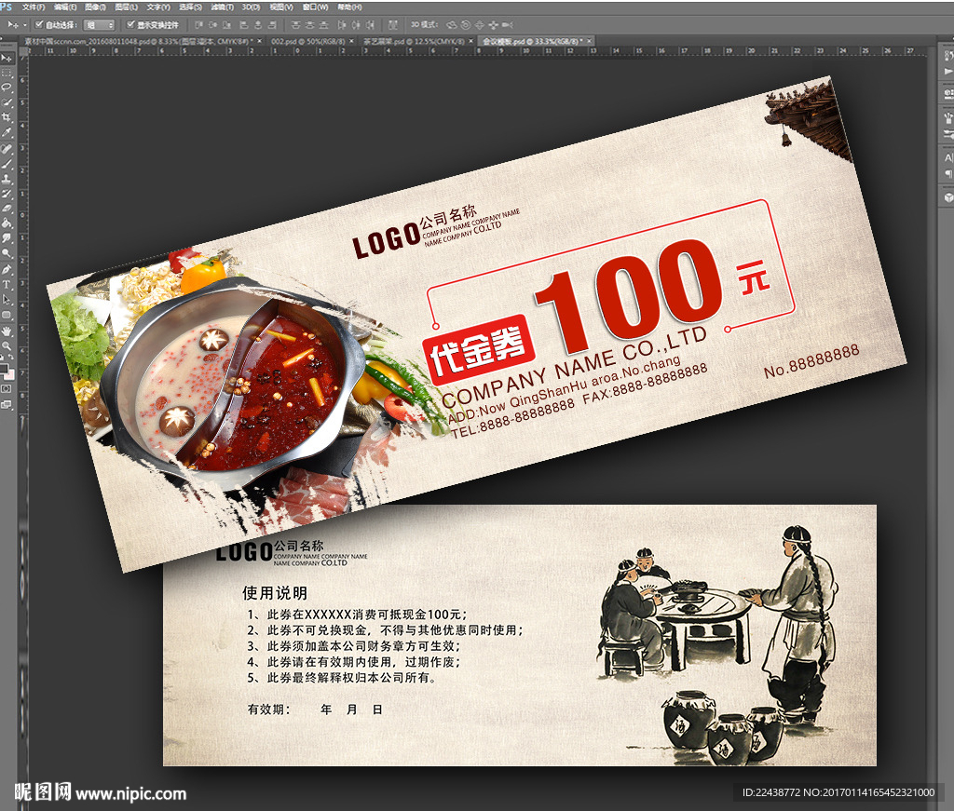Open the History panel icon

tap(947, 56)
